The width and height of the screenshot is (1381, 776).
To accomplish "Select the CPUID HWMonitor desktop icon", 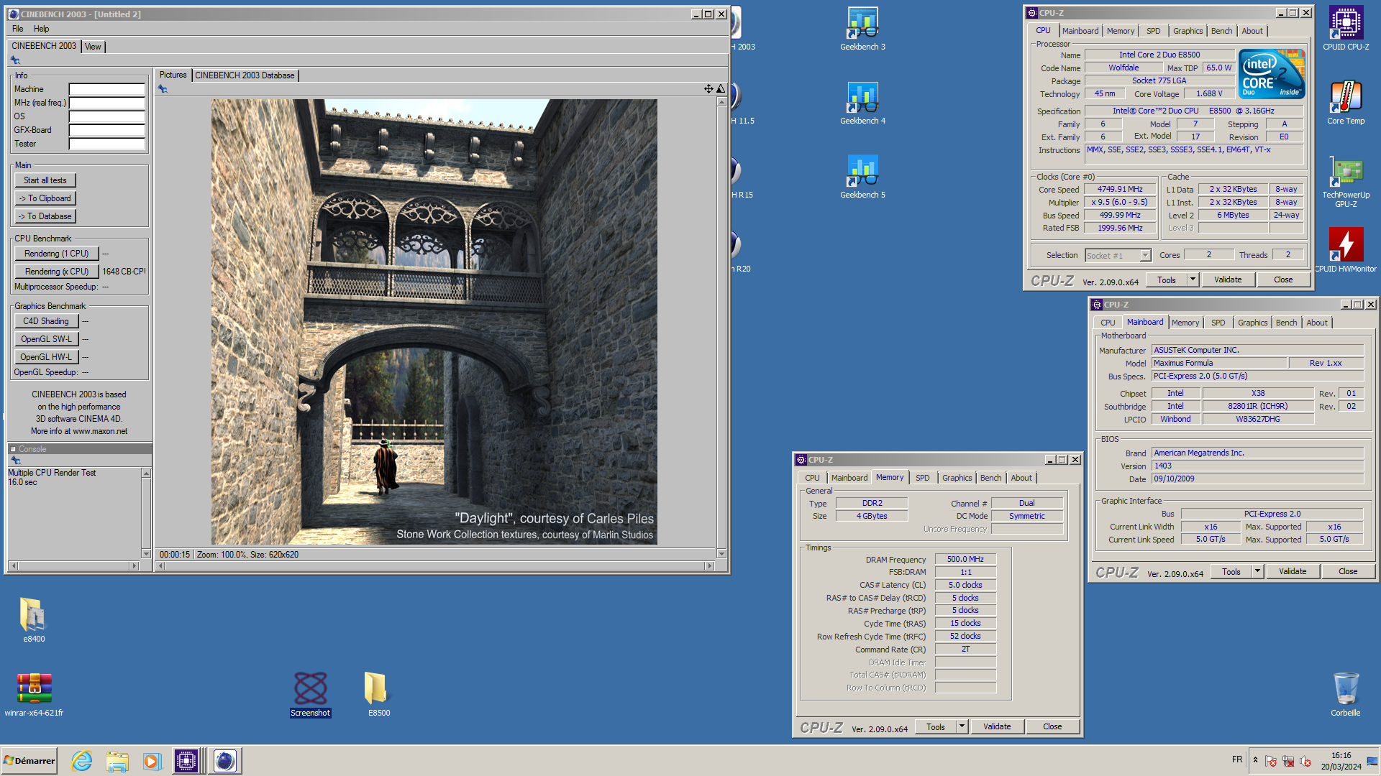I will [x=1346, y=251].
